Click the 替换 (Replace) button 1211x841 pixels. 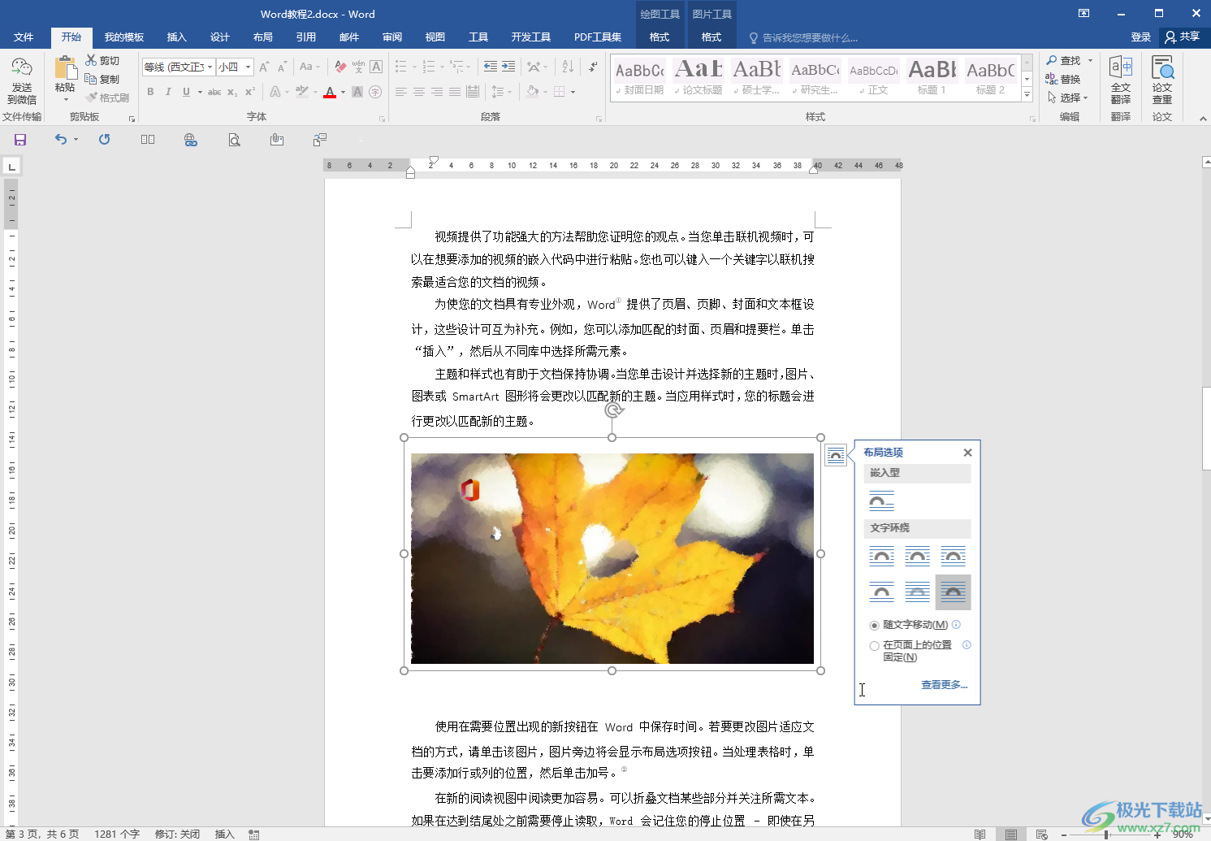click(x=1063, y=79)
